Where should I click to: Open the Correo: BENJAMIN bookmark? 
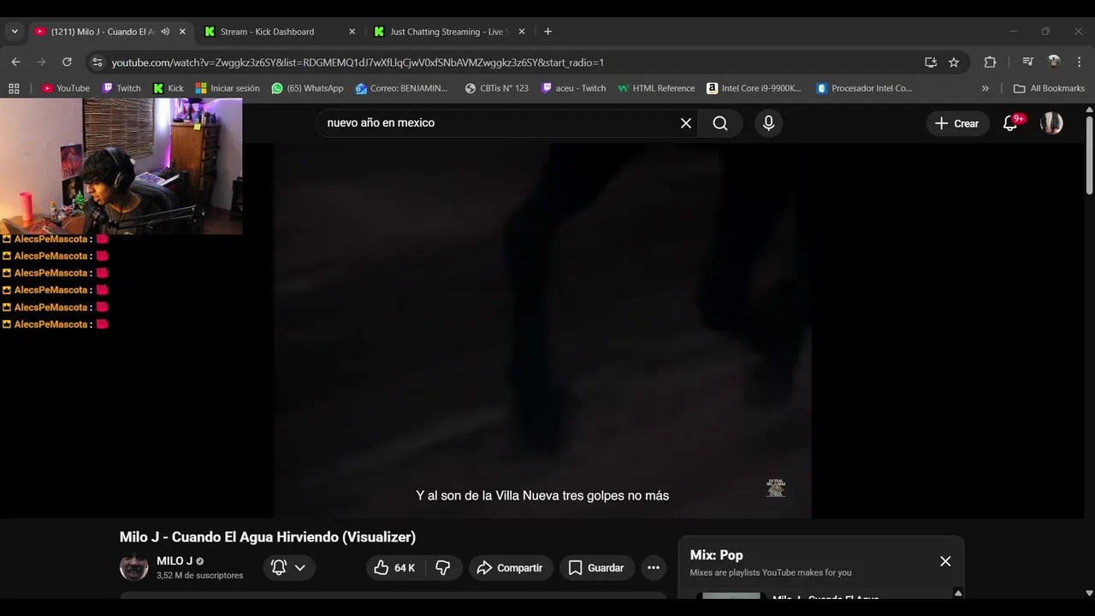402,88
